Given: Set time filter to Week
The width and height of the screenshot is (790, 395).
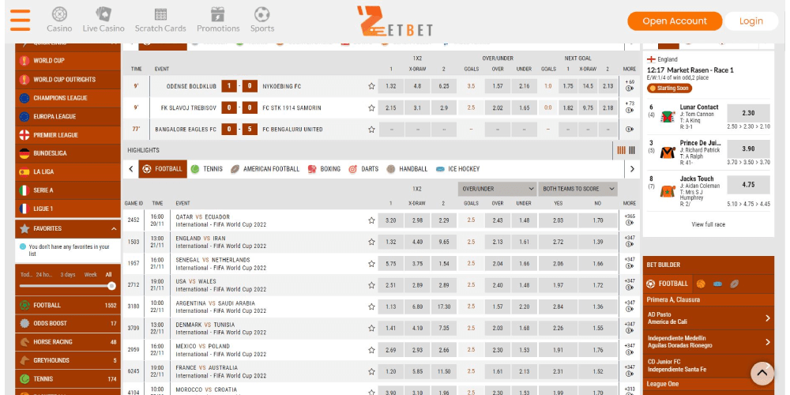Looking at the screenshot, I should pyautogui.click(x=91, y=275).
